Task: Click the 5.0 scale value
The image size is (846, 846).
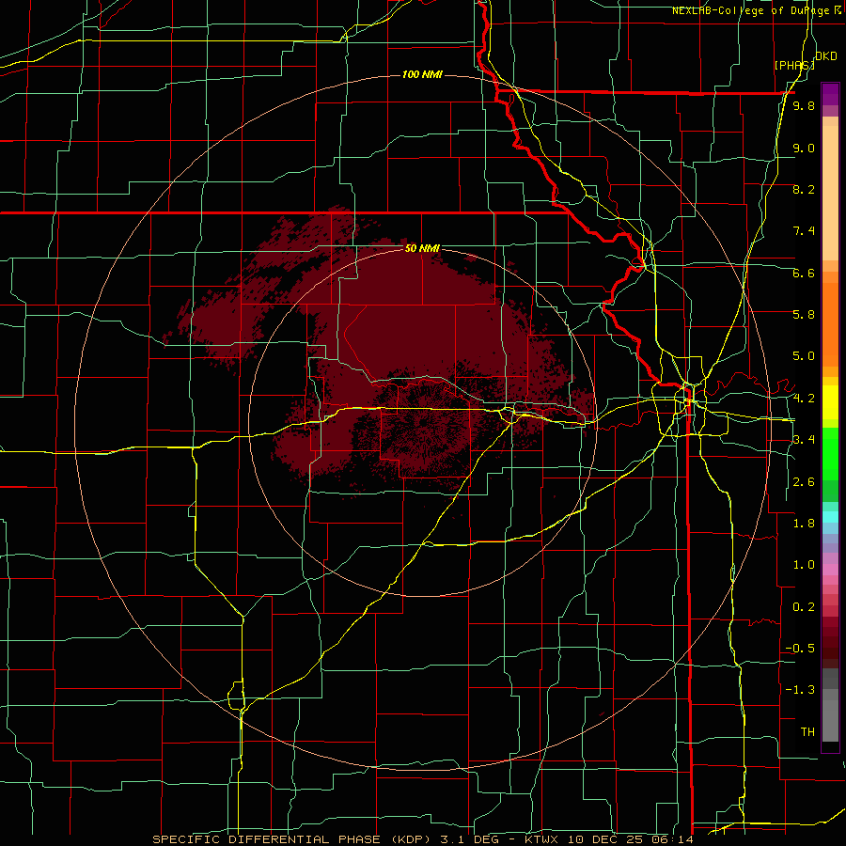Action: click(804, 356)
